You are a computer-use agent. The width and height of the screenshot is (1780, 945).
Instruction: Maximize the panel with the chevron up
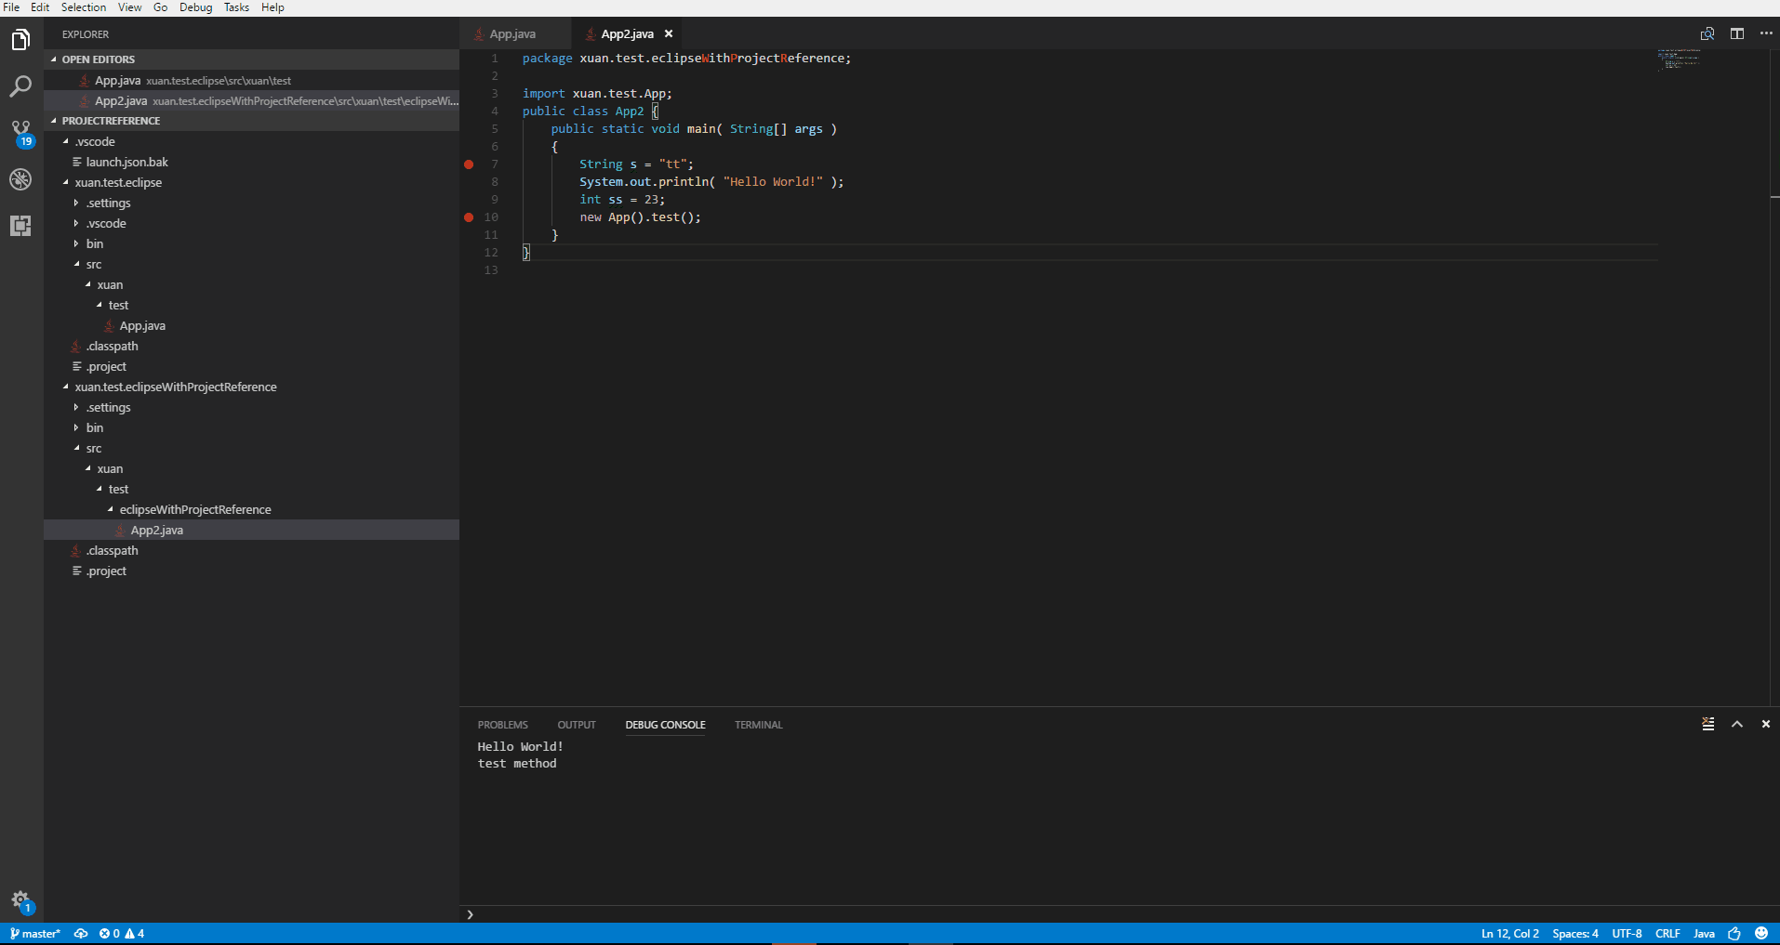point(1736,724)
